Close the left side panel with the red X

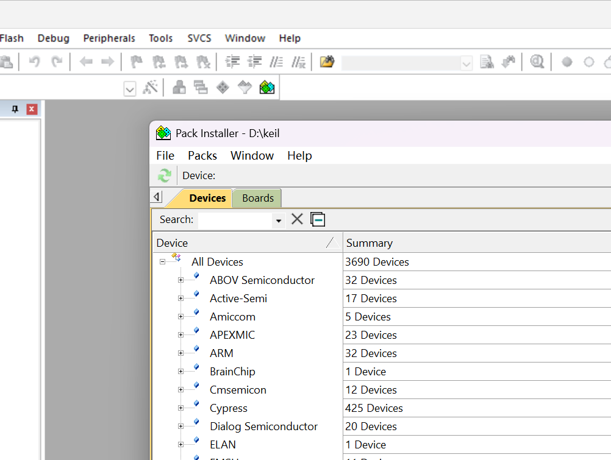click(32, 109)
